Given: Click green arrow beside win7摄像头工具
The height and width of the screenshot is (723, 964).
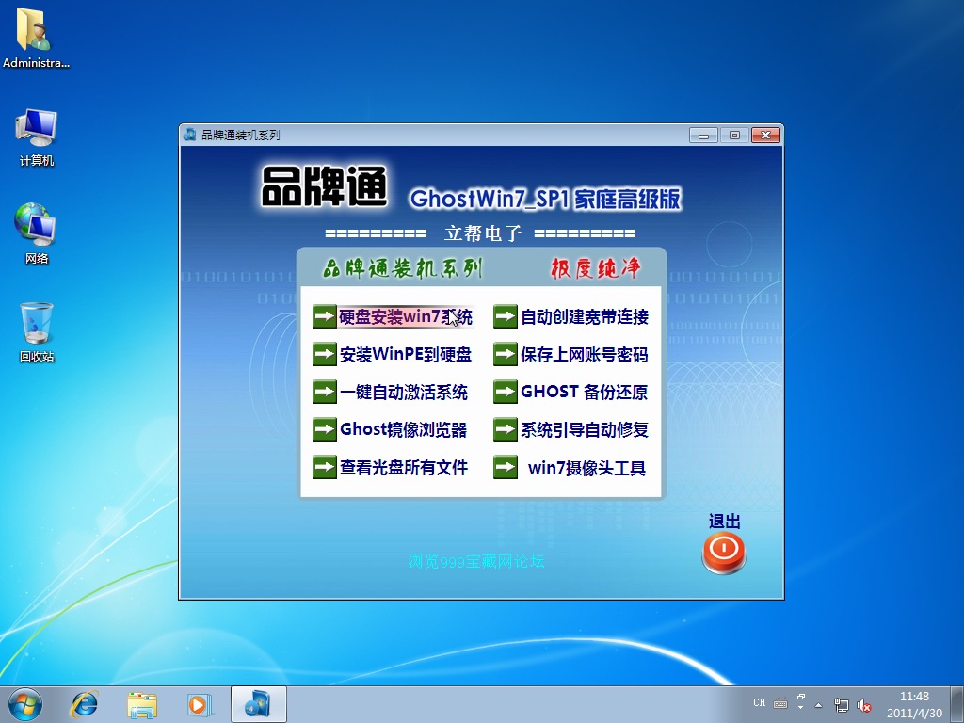Looking at the screenshot, I should tap(506, 467).
